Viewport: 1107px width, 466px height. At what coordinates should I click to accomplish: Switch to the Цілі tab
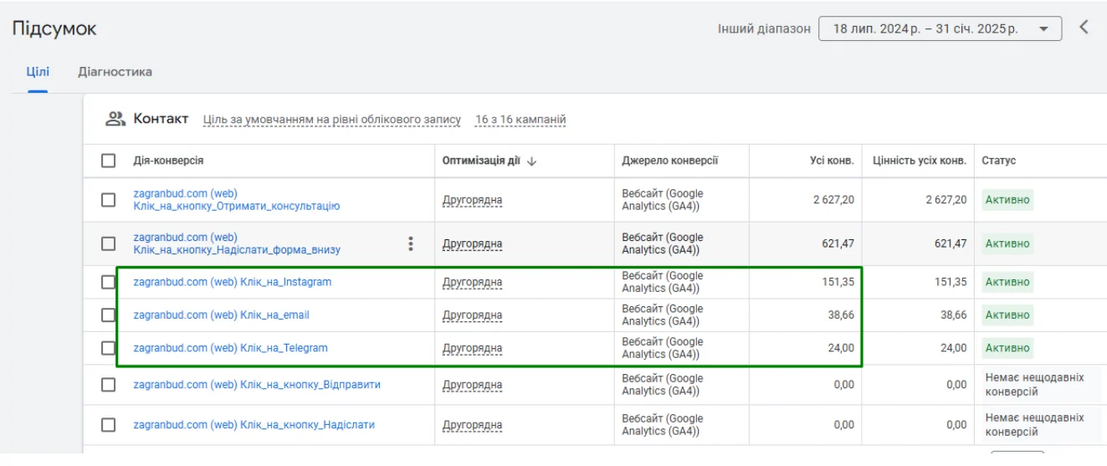pos(38,72)
